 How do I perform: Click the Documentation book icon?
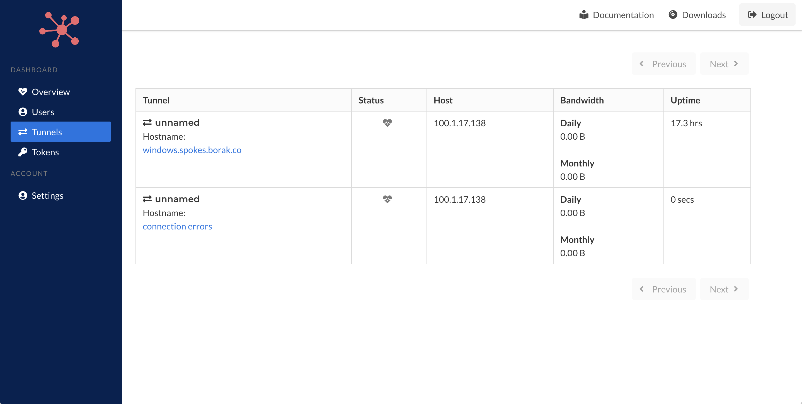(584, 15)
